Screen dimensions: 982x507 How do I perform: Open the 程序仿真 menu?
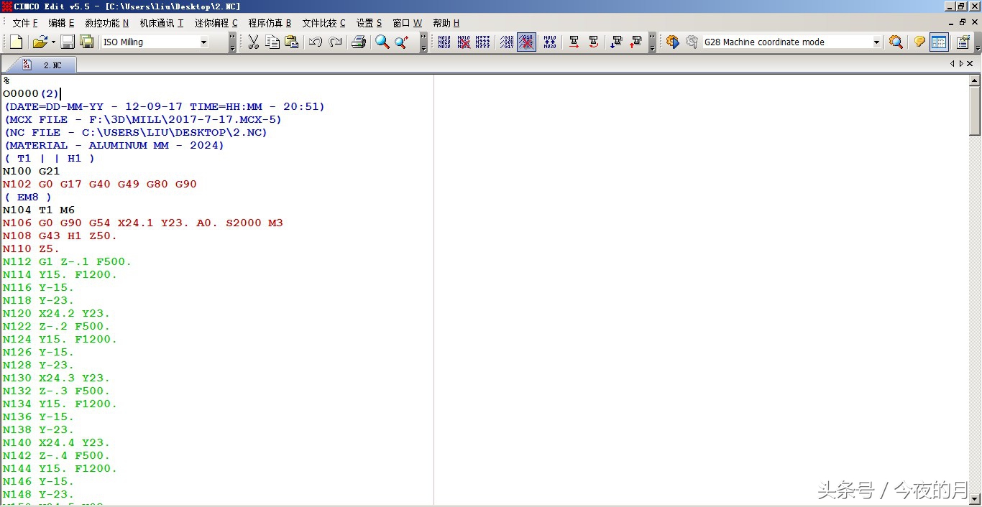tap(270, 23)
